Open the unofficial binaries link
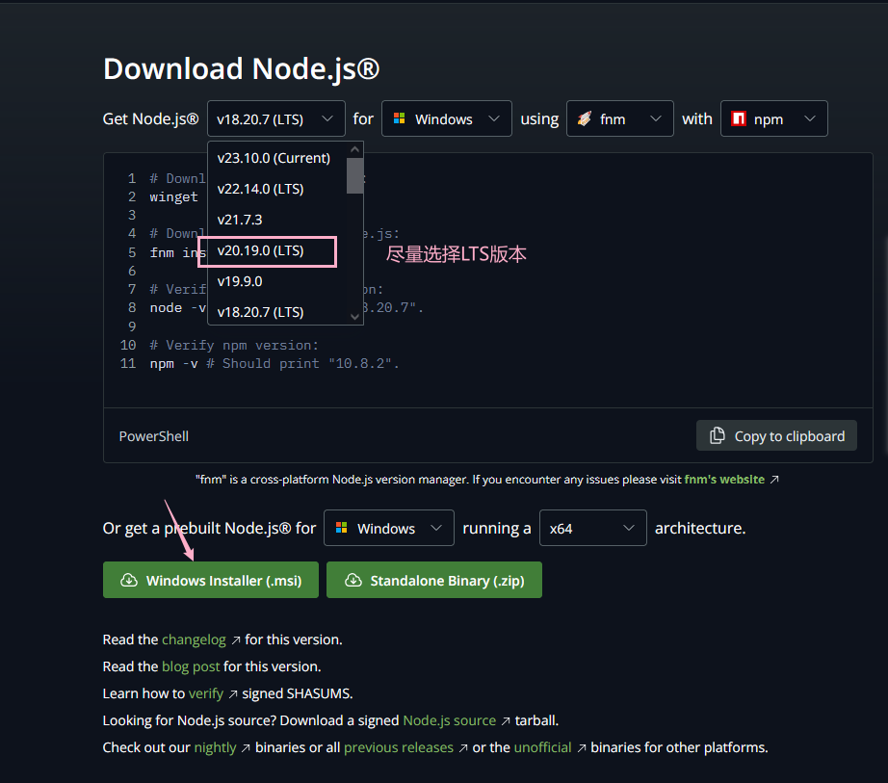Image resolution: width=888 pixels, height=783 pixels. pos(542,748)
